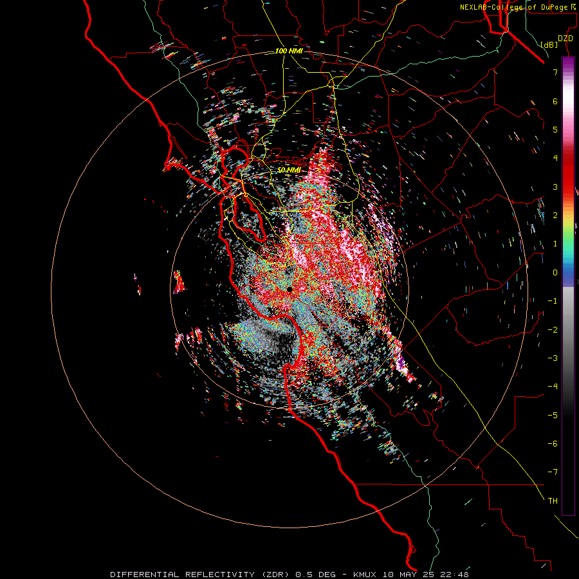The image size is (579, 579).
Task: Click the black radar site dot
Action: tap(289, 289)
